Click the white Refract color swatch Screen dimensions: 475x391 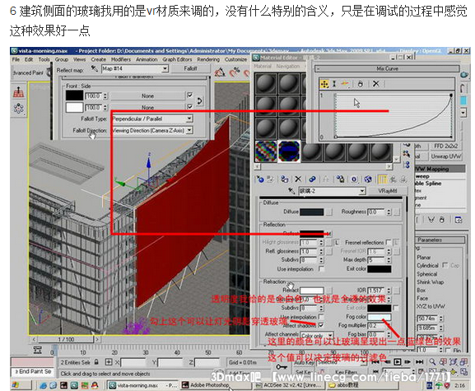[312, 291]
